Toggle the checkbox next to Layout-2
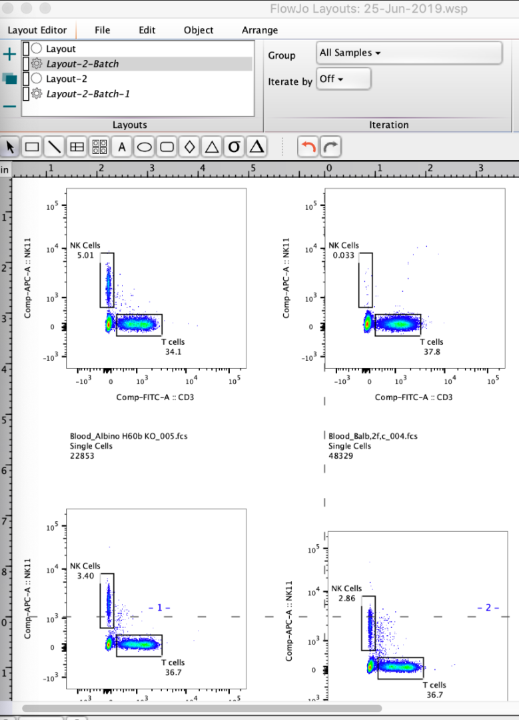 (x=26, y=79)
